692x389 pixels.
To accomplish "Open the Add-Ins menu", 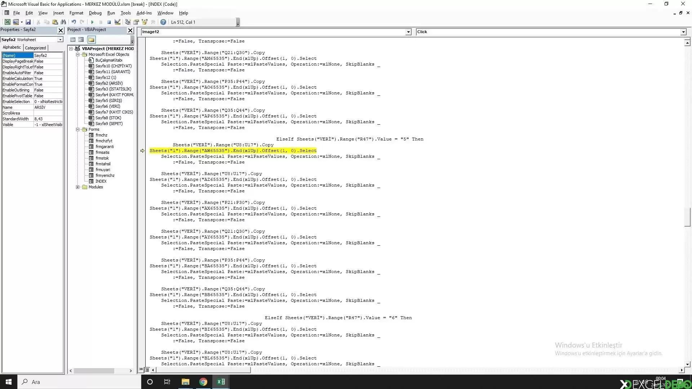I will click(144, 13).
